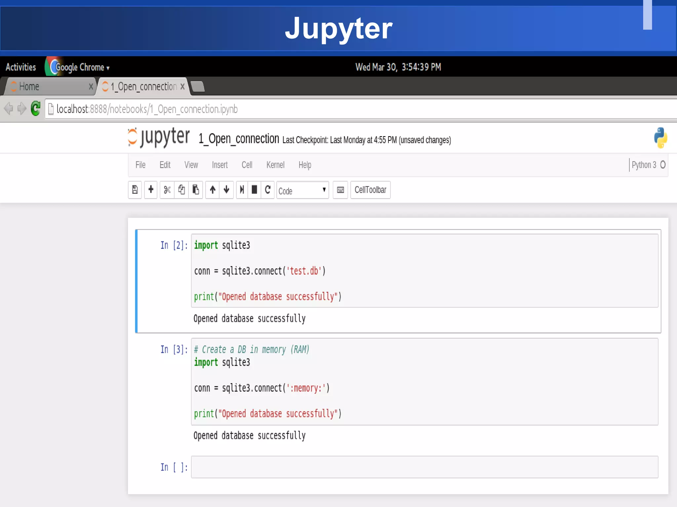Switch to the Home browser tab

[x=50, y=86]
